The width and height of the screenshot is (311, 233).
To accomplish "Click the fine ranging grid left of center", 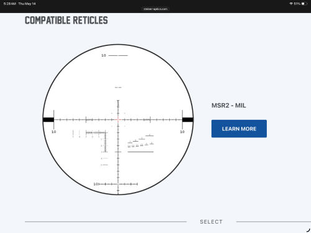I will pos(96,141).
